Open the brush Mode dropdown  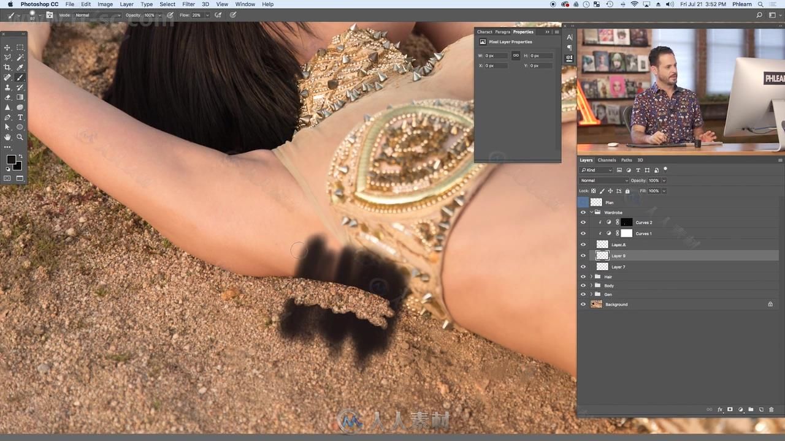click(x=97, y=15)
